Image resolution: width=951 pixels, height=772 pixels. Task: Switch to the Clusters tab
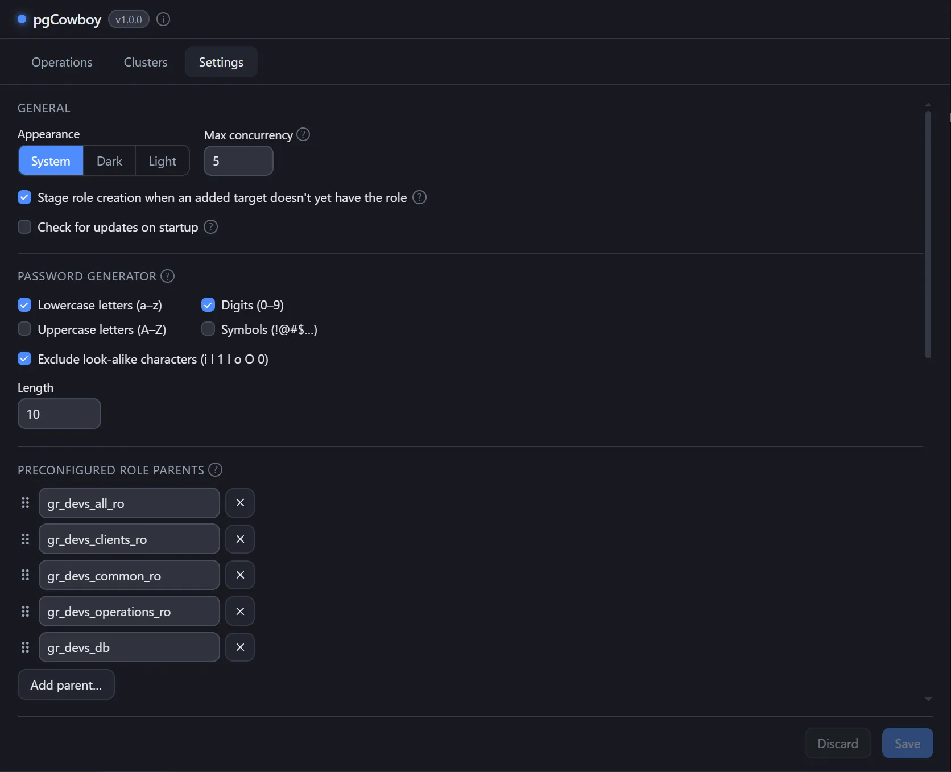146,62
